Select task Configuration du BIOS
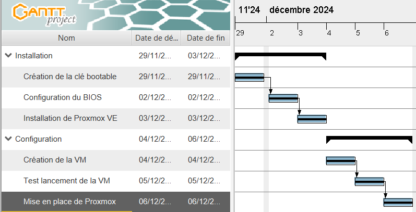 click(64, 97)
